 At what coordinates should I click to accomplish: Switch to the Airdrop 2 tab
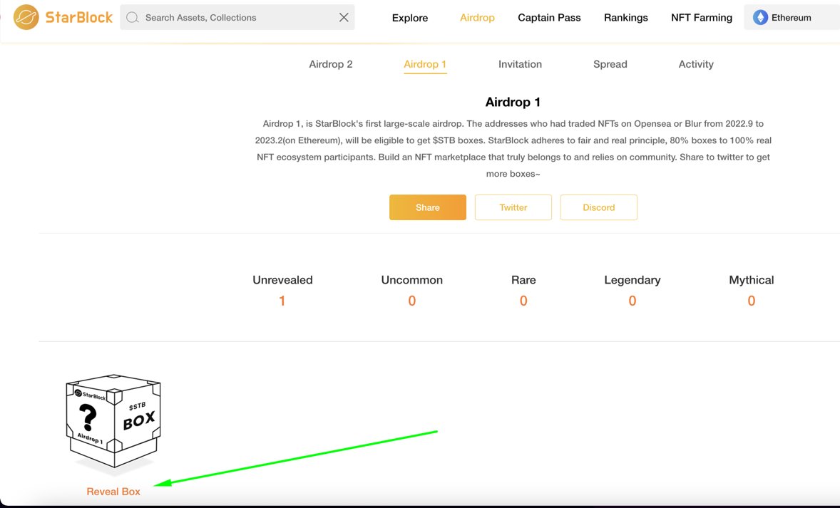click(x=330, y=64)
